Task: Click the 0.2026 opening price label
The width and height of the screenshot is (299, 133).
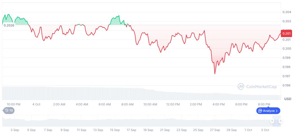Action: [9, 25]
